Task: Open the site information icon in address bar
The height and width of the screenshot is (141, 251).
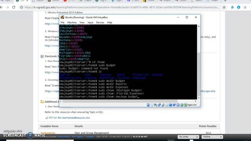Action: click(x=22, y=7)
